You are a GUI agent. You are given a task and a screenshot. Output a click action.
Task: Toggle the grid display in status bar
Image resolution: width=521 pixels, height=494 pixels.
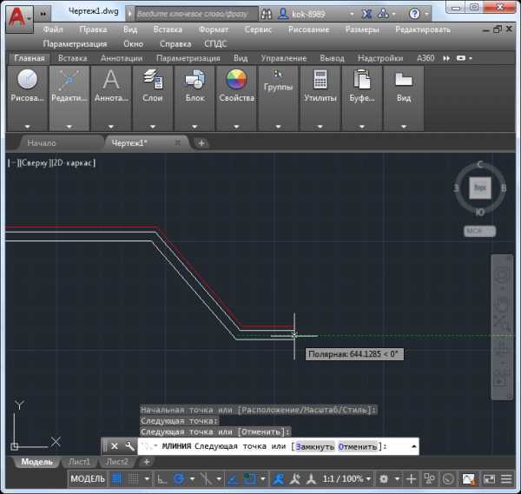pyautogui.click(x=116, y=478)
